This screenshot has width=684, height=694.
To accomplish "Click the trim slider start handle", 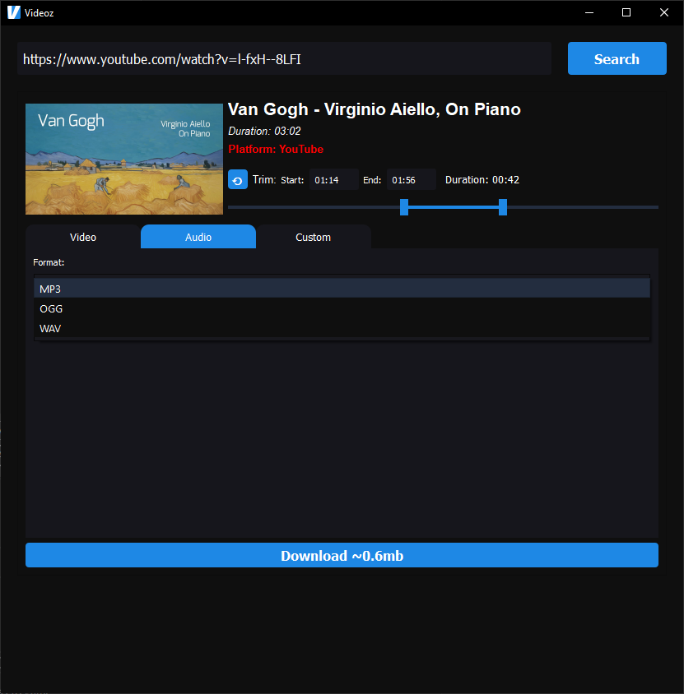I will (x=404, y=207).
